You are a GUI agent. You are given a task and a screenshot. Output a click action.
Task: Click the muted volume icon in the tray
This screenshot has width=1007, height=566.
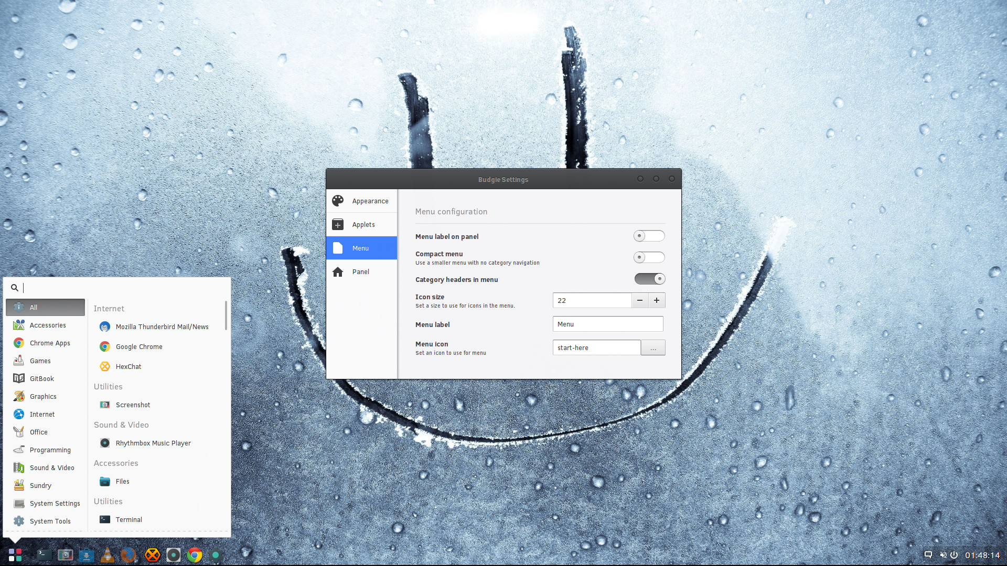(943, 555)
